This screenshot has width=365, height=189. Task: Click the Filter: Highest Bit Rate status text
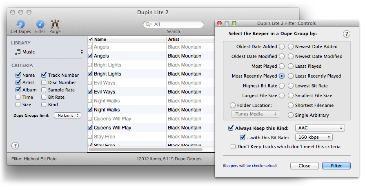pos(34,159)
